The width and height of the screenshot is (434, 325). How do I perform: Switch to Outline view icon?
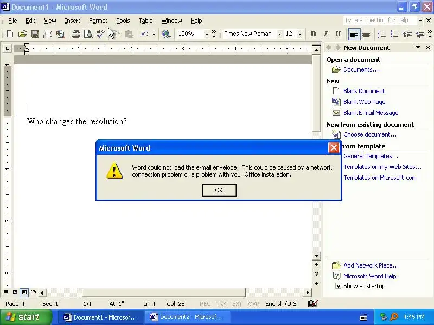click(x=34, y=292)
